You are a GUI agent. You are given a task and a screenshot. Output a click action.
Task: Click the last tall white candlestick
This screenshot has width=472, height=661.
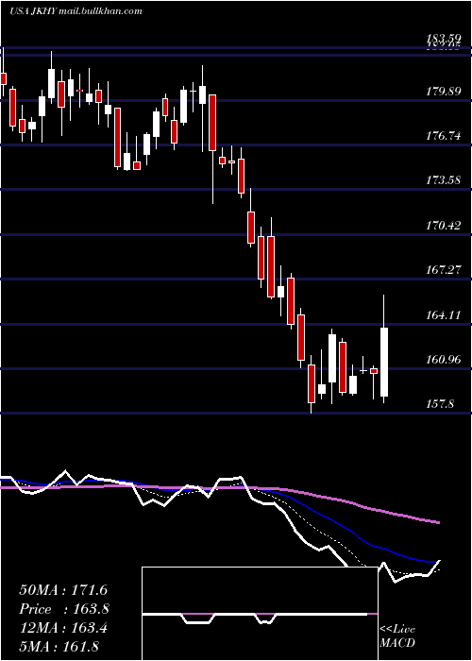[384, 362]
